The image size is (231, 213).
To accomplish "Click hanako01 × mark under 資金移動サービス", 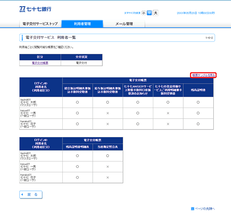I will coord(168,124).
